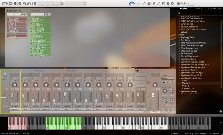
Task: Click the CPU chip icon in header
Action: [x=168, y=3]
